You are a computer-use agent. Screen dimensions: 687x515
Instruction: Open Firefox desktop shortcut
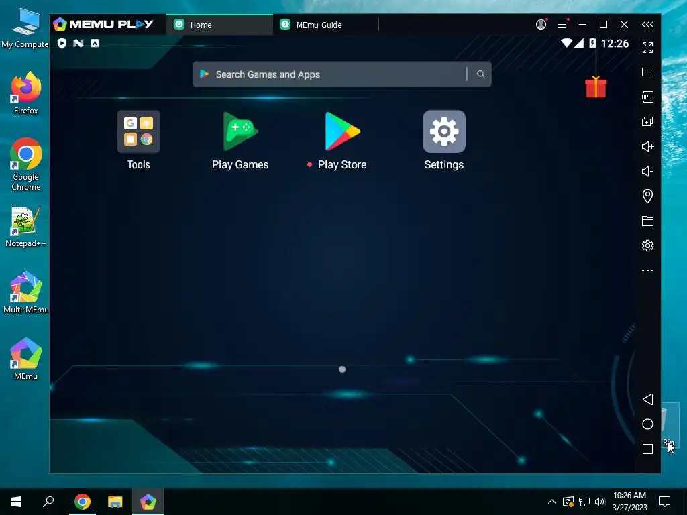[x=26, y=93]
